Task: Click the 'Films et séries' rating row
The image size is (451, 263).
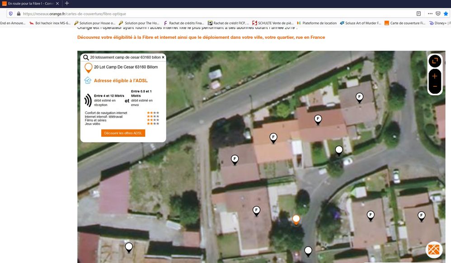Action: (x=122, y=120)
